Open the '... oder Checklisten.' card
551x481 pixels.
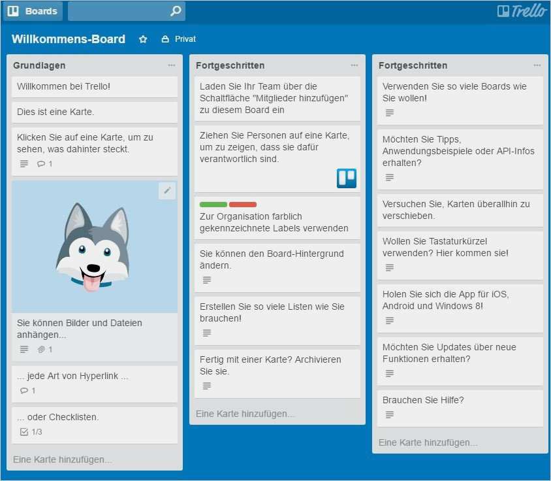click(x=95, y=425)
